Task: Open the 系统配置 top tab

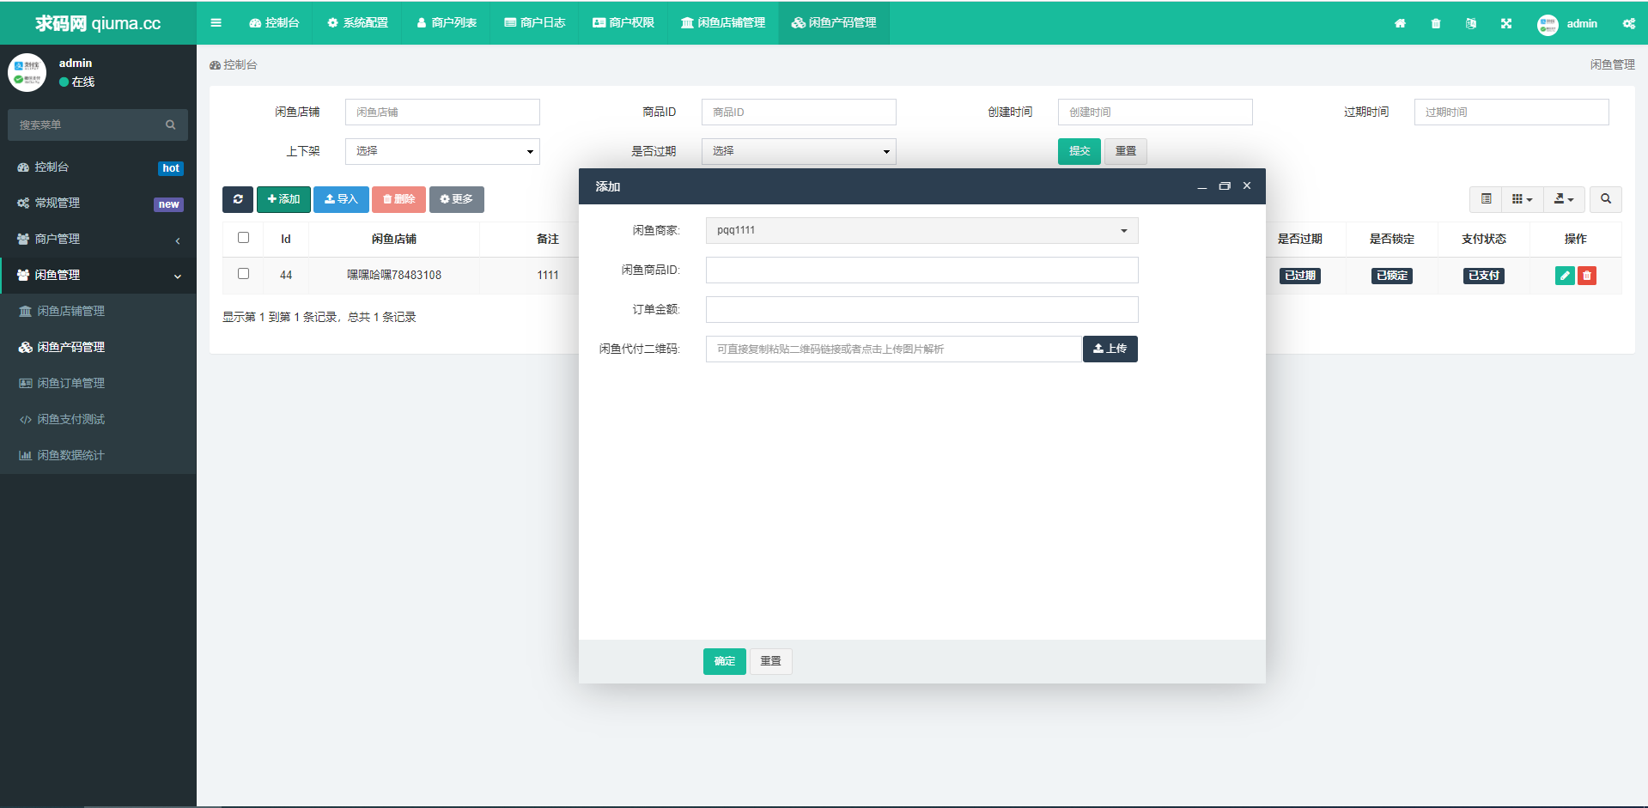Action: click(357, 22)
